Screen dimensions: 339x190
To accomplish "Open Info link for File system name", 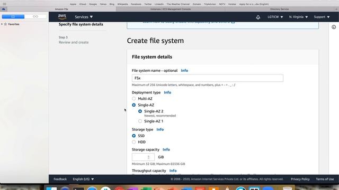I will pos(184,70).
